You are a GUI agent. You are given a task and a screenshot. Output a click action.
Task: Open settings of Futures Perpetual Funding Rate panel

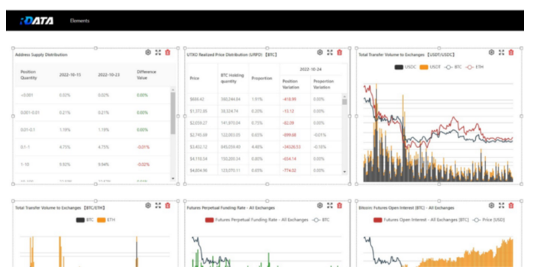[x=320, y=206]
